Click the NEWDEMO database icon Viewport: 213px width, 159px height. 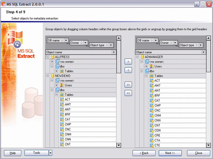[x=52, y=76]
